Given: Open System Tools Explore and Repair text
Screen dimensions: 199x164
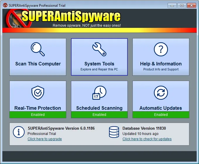Looking at the screenshot, I should [x=99, y=69].
